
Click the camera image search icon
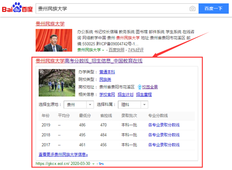click(x=192, y=8)
